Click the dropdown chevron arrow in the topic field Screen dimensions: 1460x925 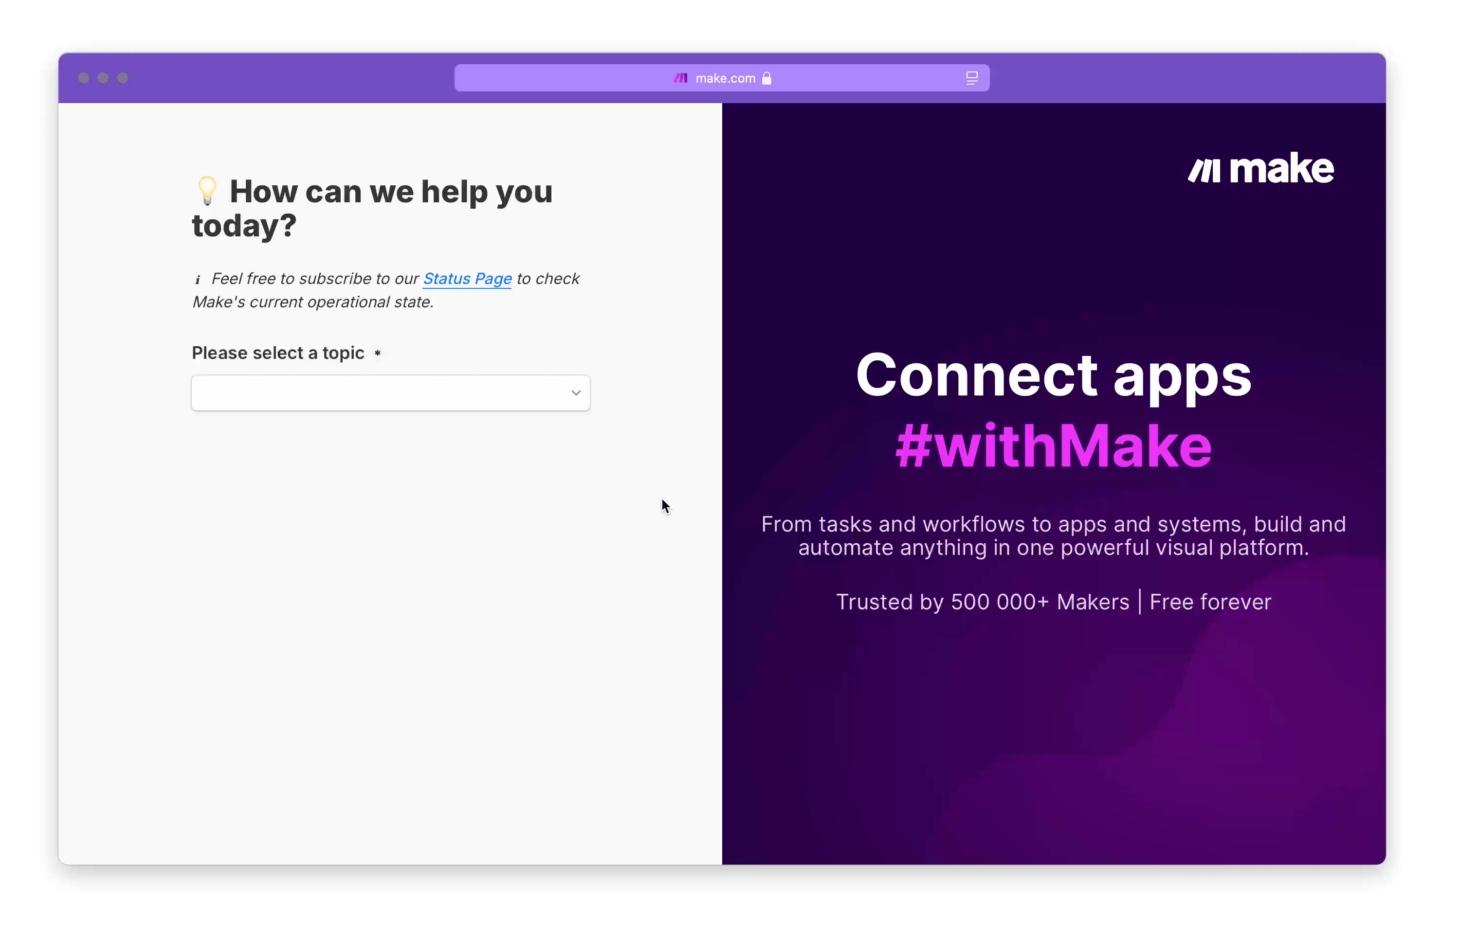(575, 392)
